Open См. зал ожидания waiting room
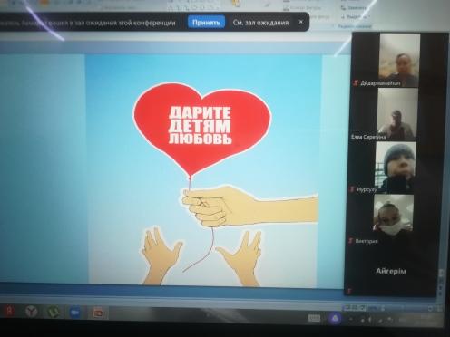This screenshot has width=450, height=337. click(x=260, y=23)
